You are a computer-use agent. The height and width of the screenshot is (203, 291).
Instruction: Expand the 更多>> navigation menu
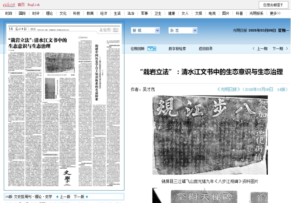[275, 13]
